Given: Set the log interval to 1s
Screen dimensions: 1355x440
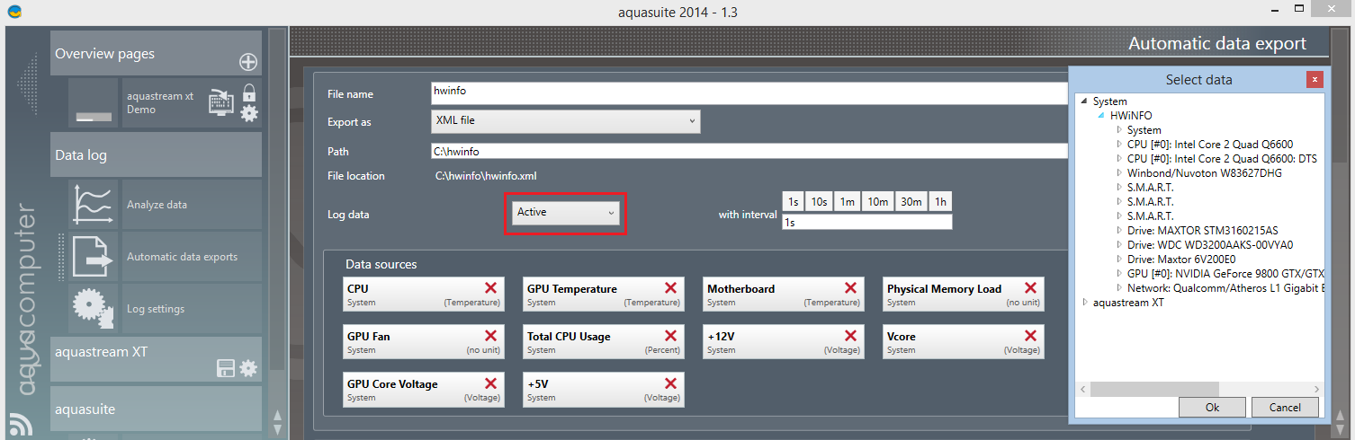Looking at the screenshot, I should 793,202.
